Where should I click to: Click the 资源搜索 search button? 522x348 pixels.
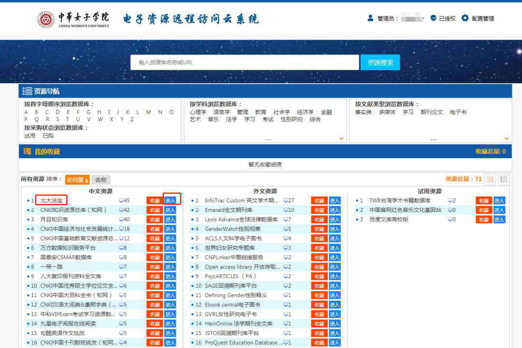click(380, 62)
